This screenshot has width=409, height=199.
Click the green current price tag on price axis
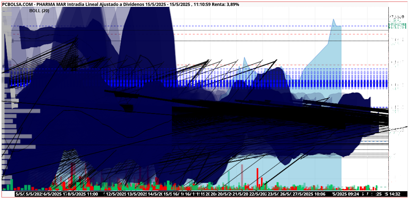click(397, 26)
